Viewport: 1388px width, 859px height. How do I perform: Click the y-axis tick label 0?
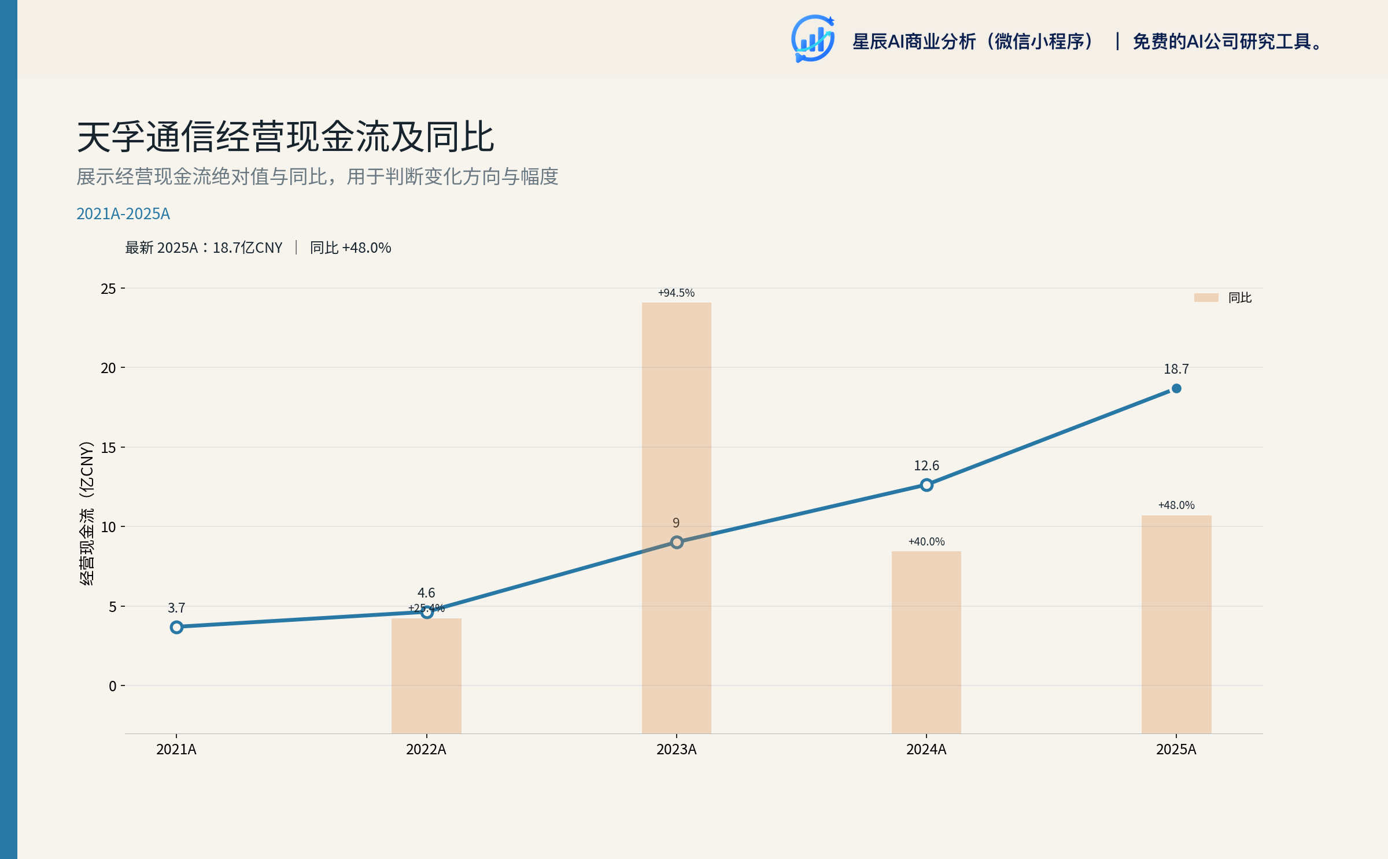(112, 686)
